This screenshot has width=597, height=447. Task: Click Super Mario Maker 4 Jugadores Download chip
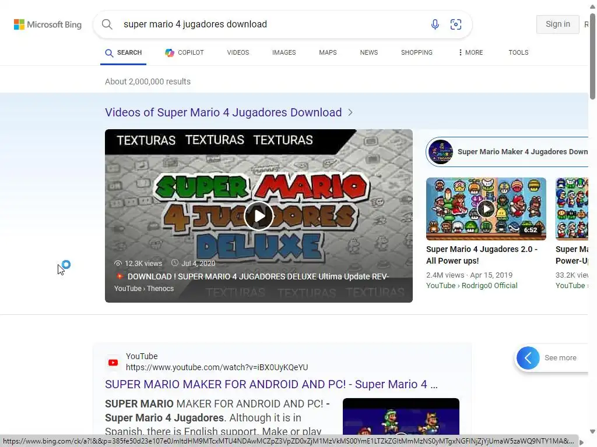[x=507, y=152]
